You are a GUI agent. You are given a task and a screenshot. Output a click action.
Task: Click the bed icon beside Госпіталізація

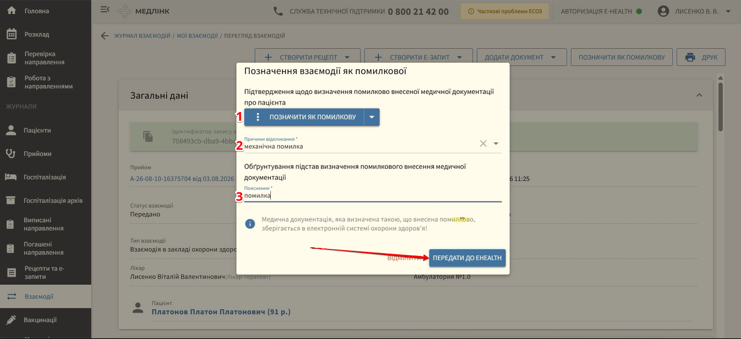coord(11,177)
